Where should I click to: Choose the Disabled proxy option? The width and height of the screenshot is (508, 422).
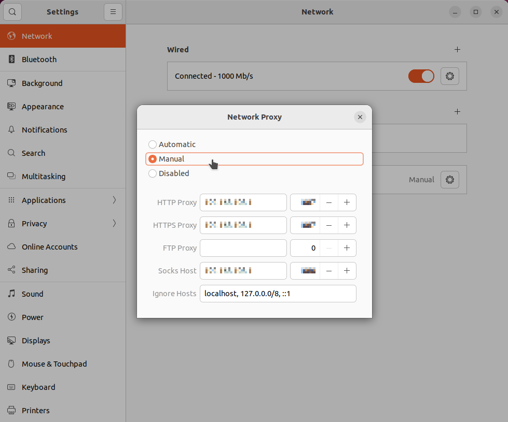click(153, 173)
